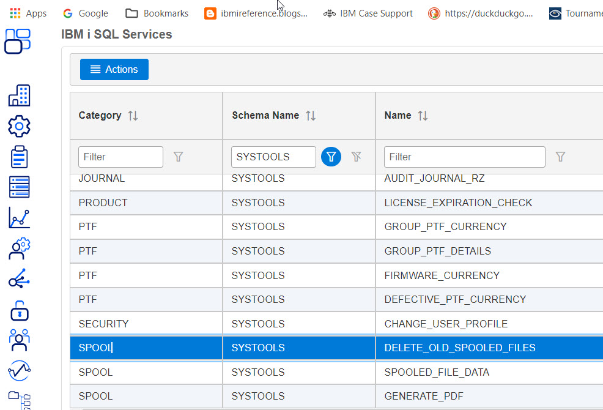The image size is (603, 410).
Task: Sort by Schema Name column arrows
Action: coord(311,116)
